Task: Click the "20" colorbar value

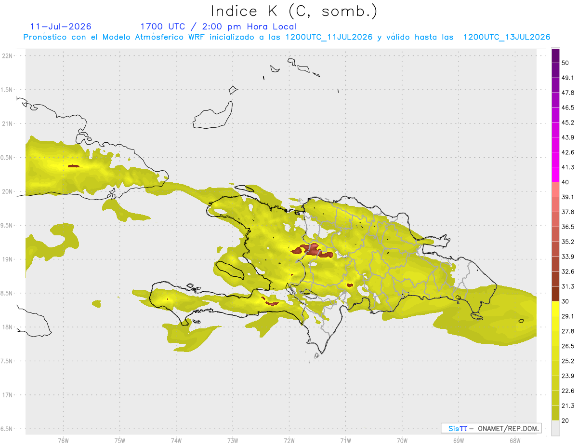Action: tap(565, 421)
